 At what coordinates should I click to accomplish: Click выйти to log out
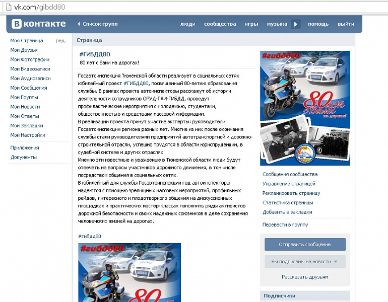(346, 24)
